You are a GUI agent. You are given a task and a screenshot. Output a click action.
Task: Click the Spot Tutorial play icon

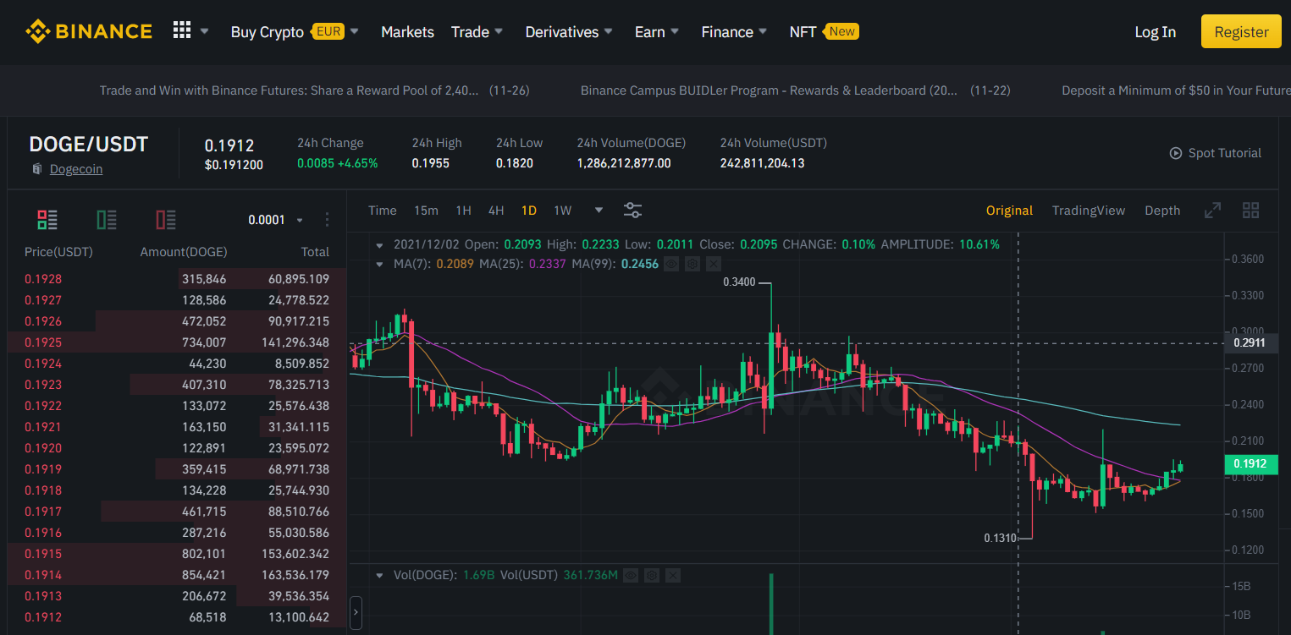pos(1176,153)
